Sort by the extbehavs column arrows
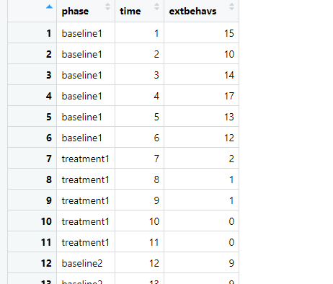333x284 pixels. 231,6
